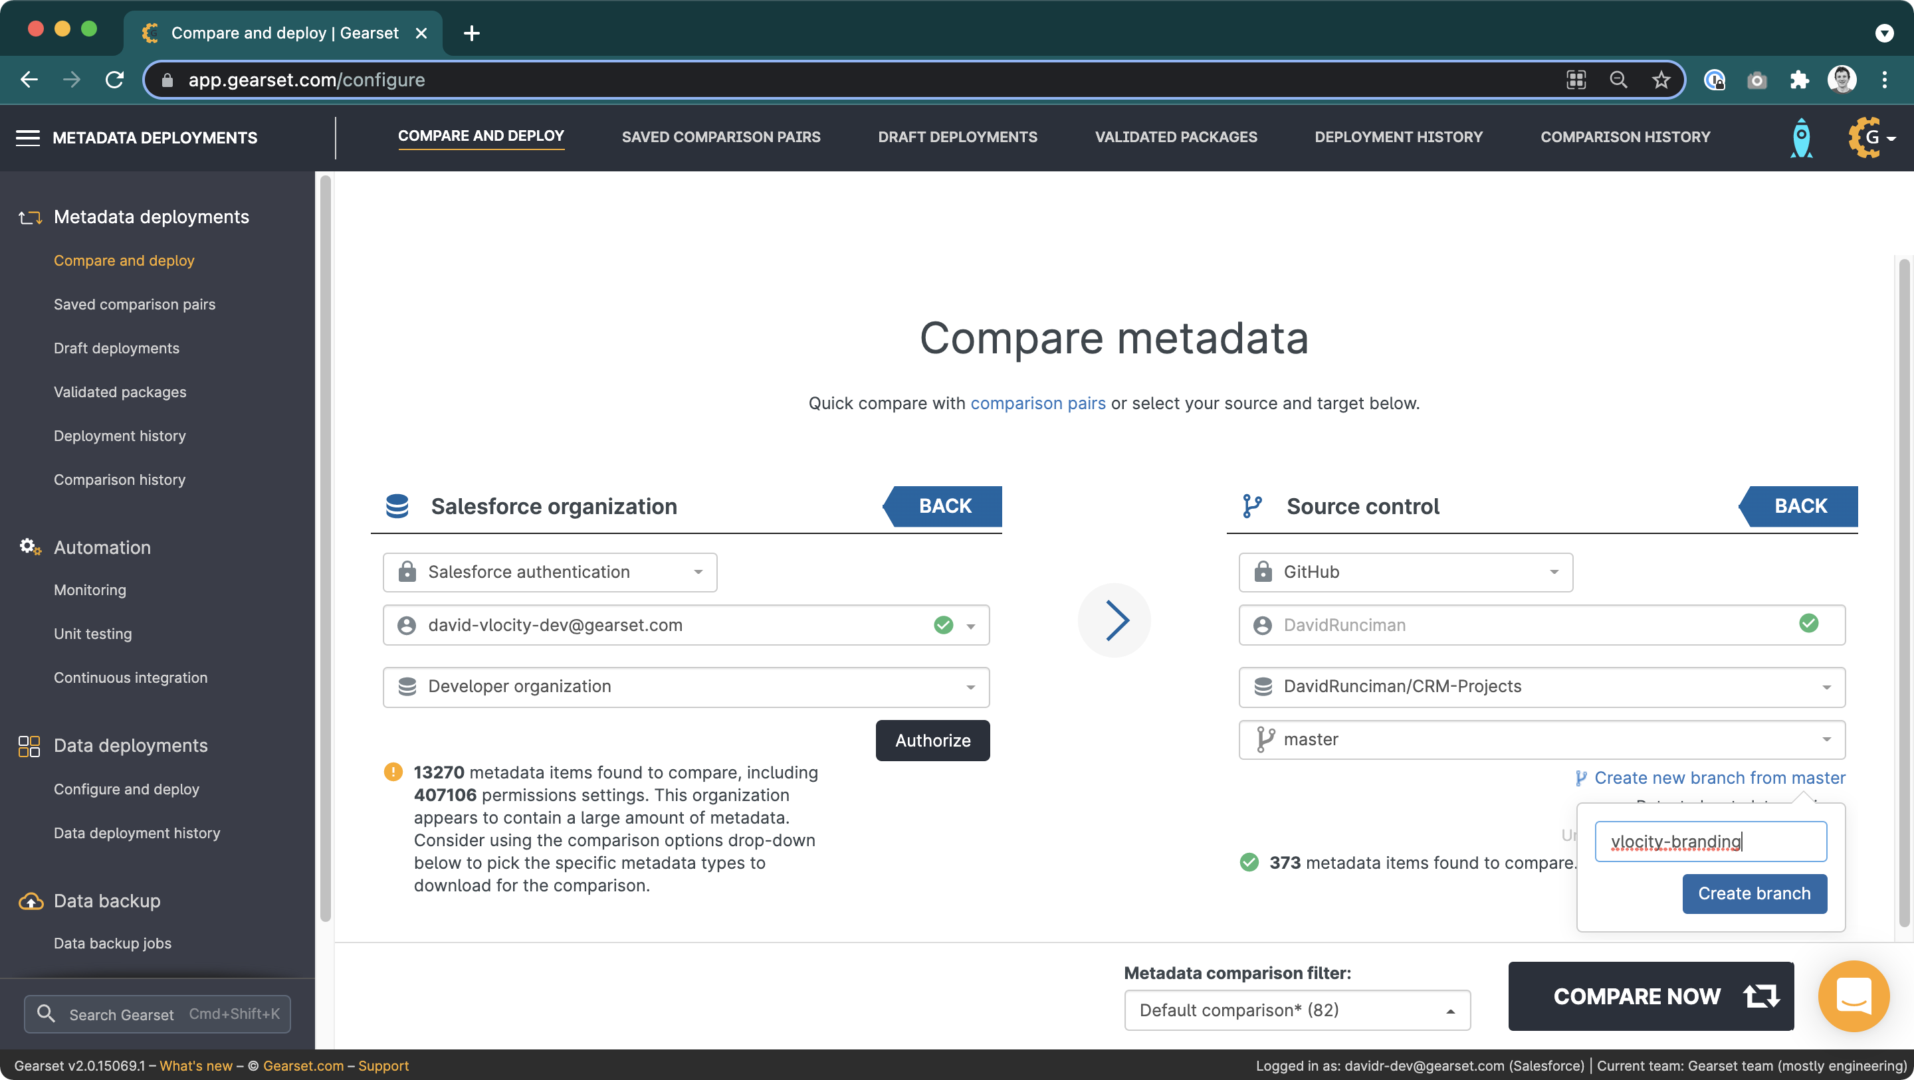Click the install app icon in address bar
This screenshot has width=1914, height=1080.
(x=1576, y=80)
